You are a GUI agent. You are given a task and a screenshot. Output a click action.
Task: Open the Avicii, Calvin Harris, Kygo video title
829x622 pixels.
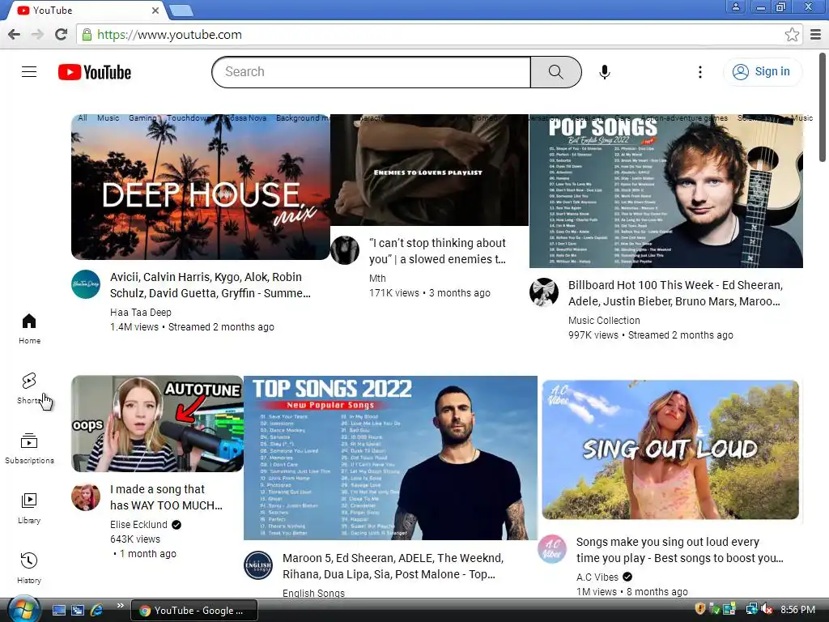[x=210, y=285]
